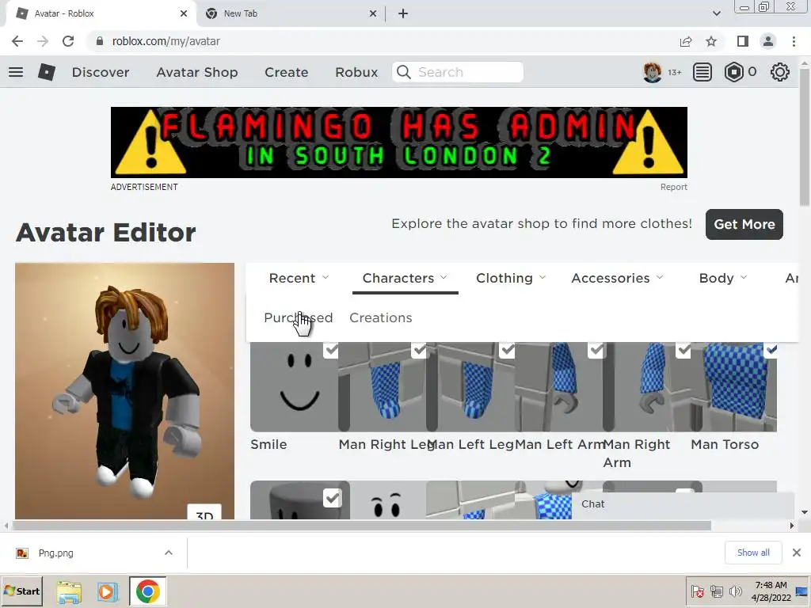Reload the page with refresh icon
Viewport: 811px width, 608px height.
pos(68,41)
